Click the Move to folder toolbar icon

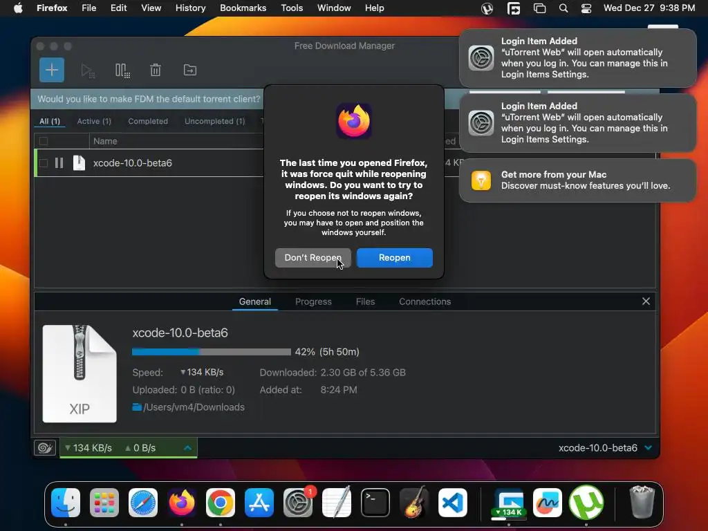tap(189, 70)
